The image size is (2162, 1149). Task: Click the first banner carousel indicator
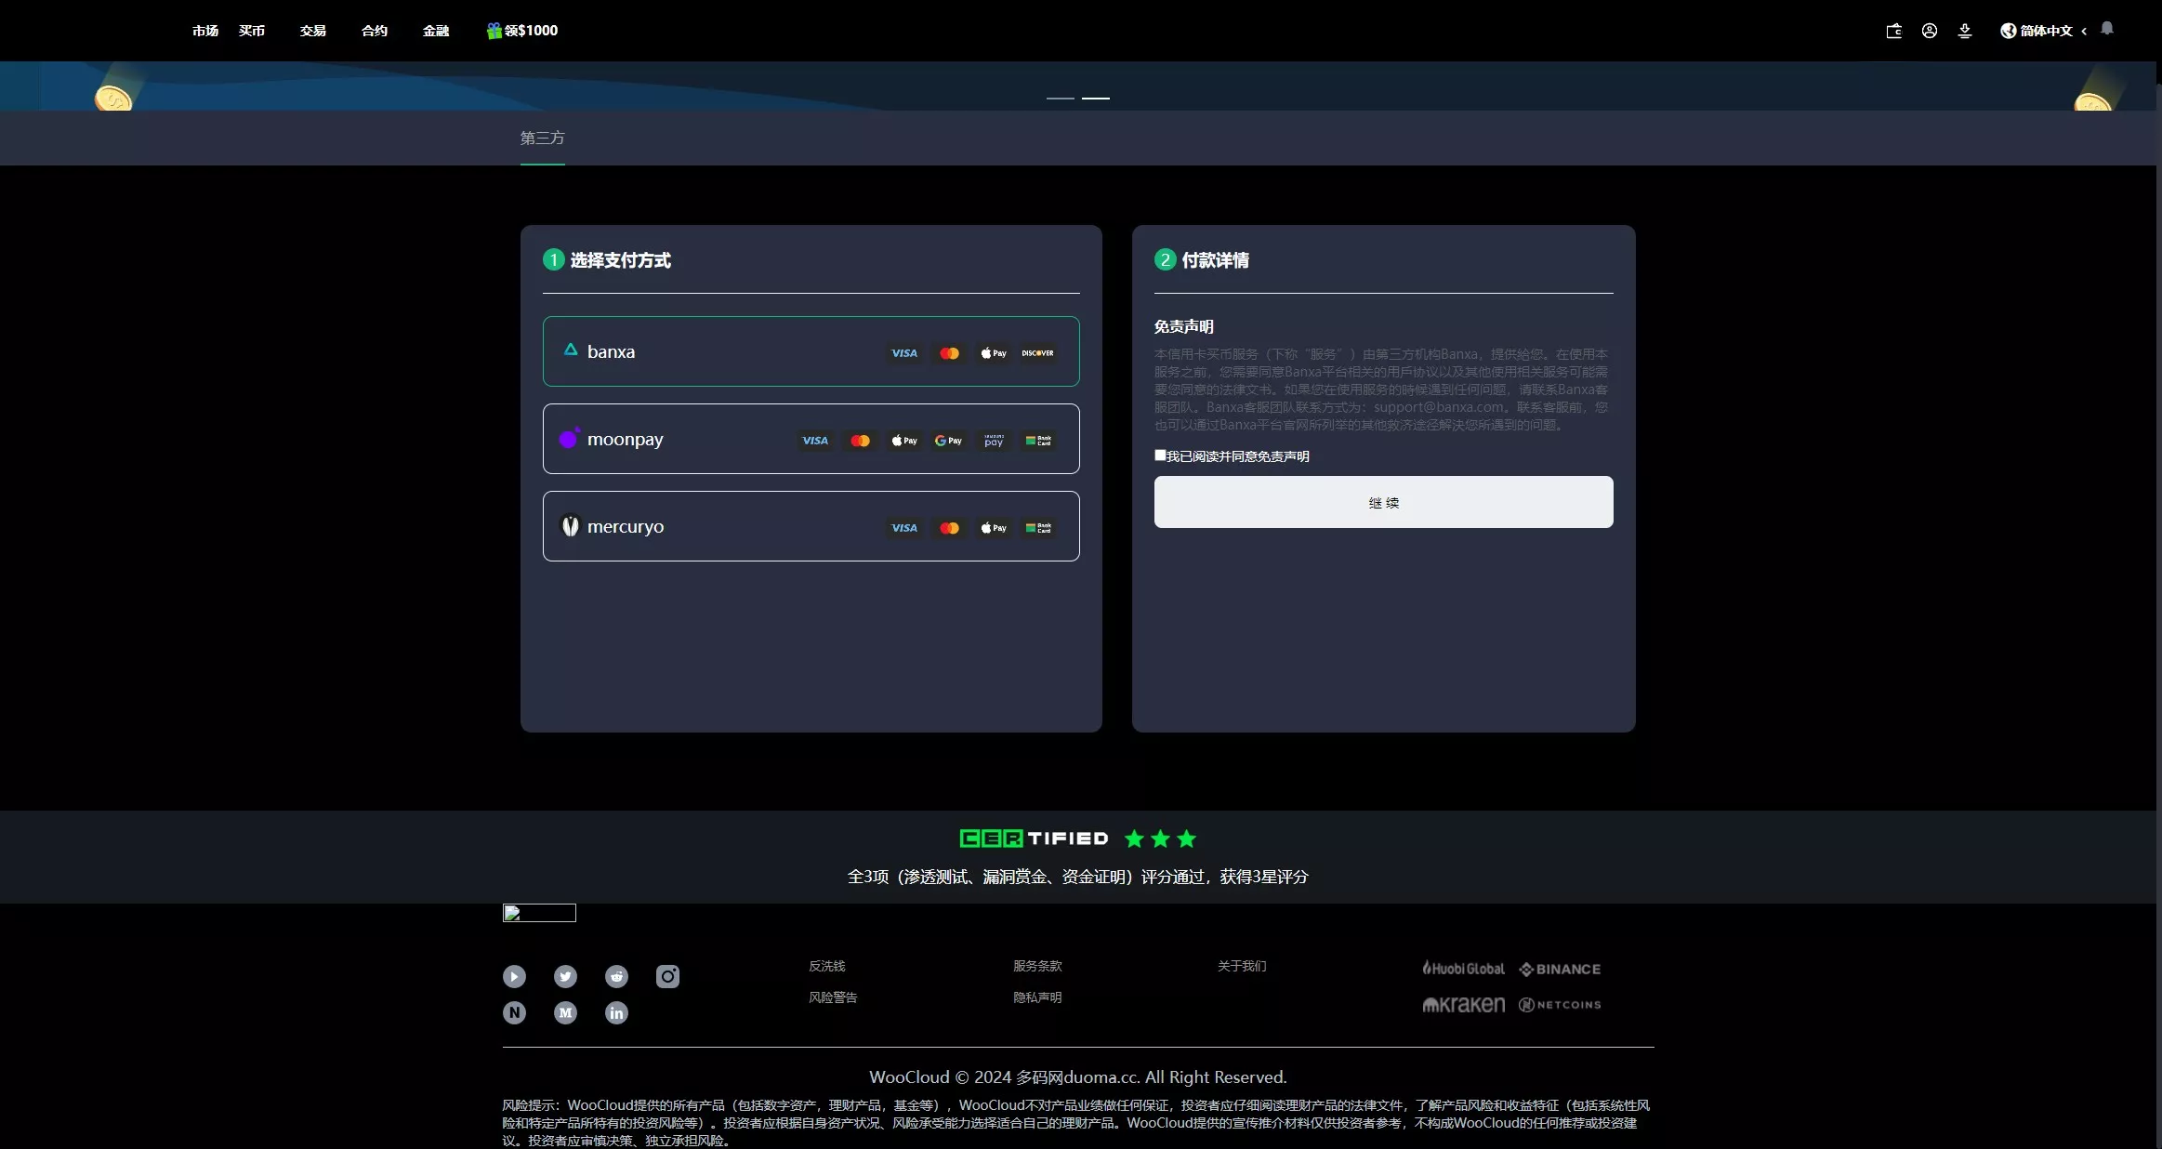pos(1061,98)
